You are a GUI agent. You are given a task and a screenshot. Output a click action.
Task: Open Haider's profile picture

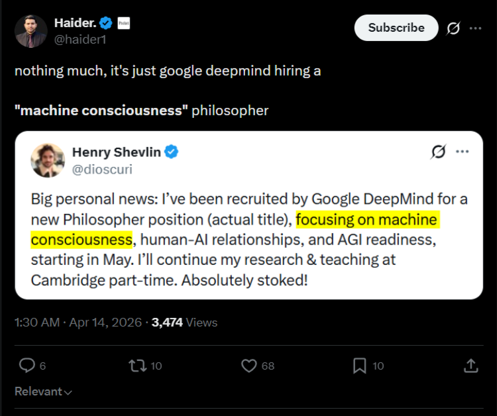click(x=31, y=31)
